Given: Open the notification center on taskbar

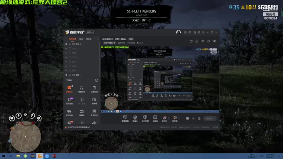Looking at the screenshot, I should (x=278, y=156).
